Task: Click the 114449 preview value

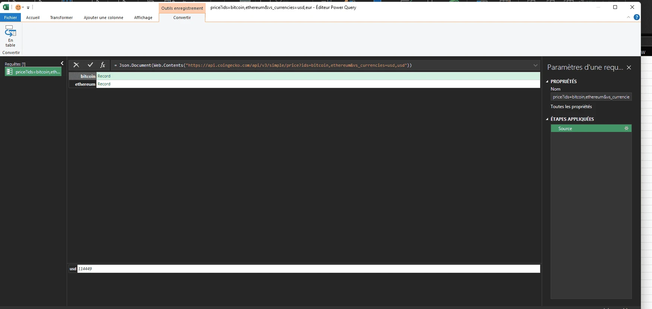Action: coord(85,269)
